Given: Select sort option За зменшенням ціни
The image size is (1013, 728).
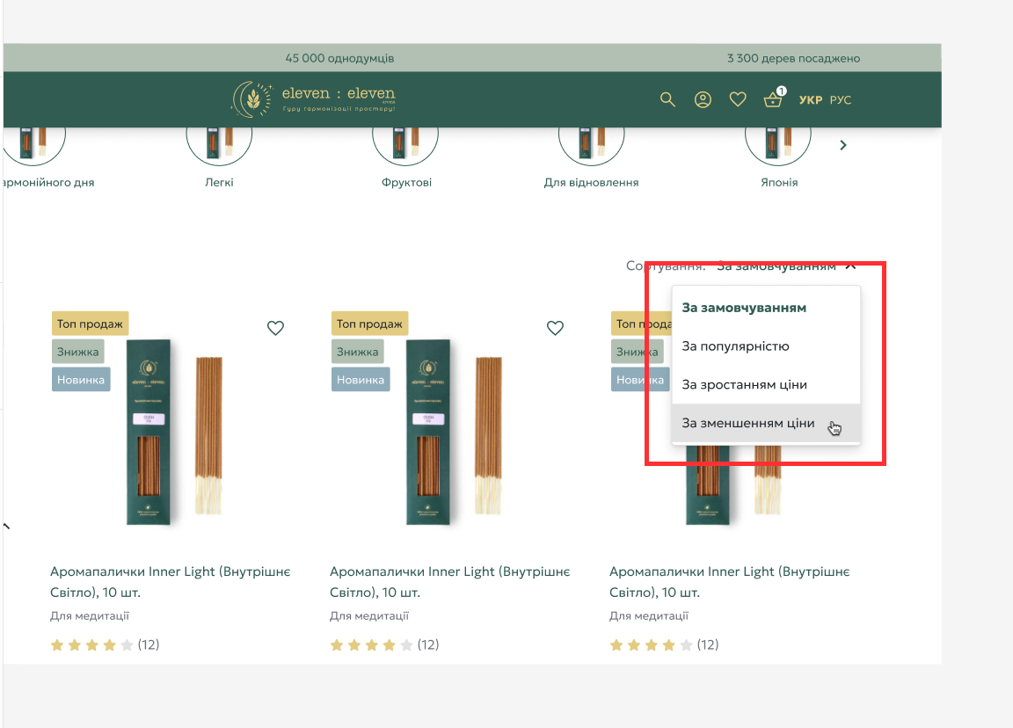Looking at the screenshot, I should pyautogui.click(x=766, y=423).
